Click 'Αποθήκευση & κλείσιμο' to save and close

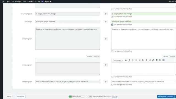tap(166, 97)
